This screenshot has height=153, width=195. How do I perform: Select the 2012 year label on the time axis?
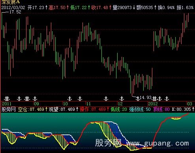click(153, 104)
